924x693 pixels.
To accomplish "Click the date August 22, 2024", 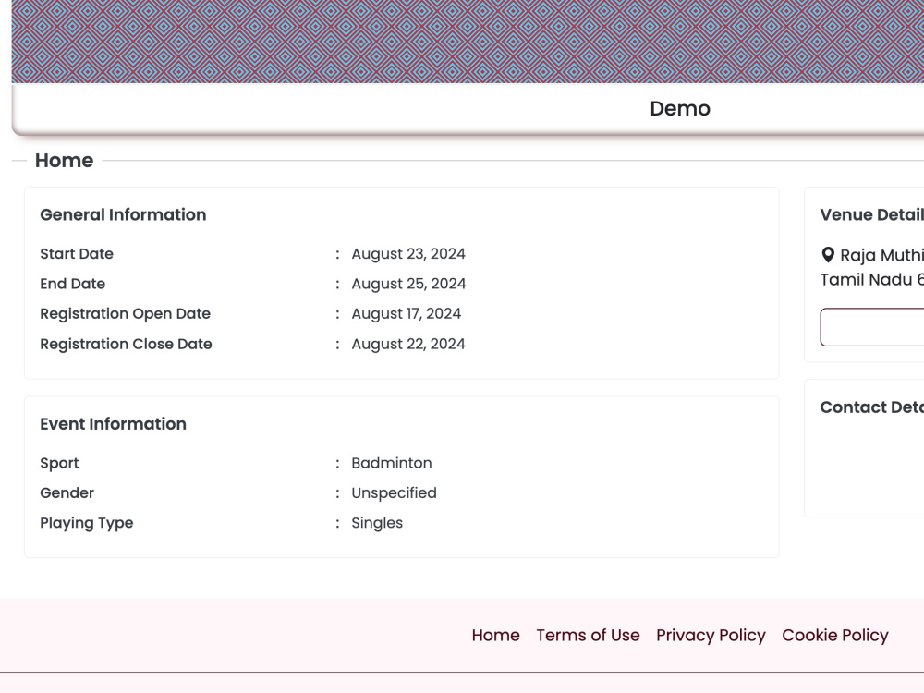I will point(408,344).
